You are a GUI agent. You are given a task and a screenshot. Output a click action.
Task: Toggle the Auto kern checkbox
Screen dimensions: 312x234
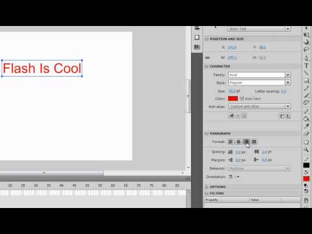tap(242, 99)
